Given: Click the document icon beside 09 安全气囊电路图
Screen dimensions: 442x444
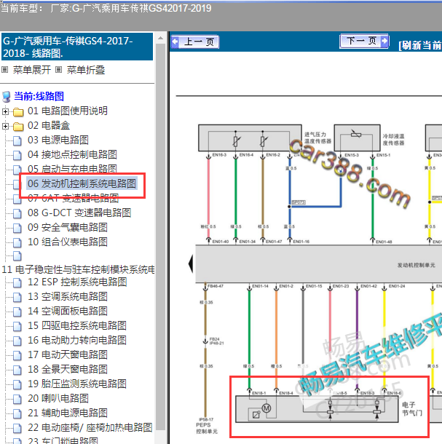Looking at the screenshot, I should [x=17, y=228].
